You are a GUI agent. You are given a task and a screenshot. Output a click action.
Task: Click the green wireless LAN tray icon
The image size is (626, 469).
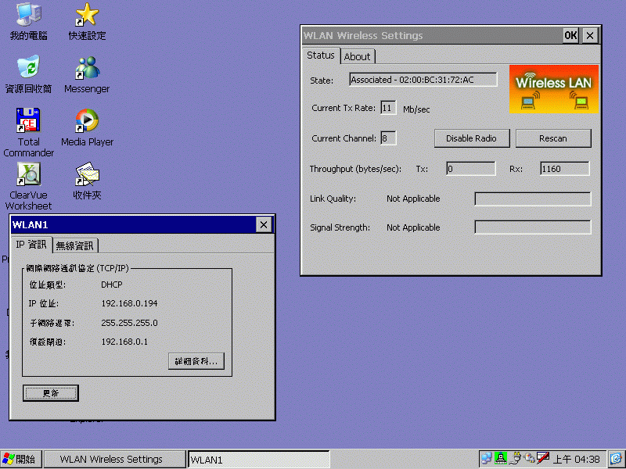click(500, 458)
